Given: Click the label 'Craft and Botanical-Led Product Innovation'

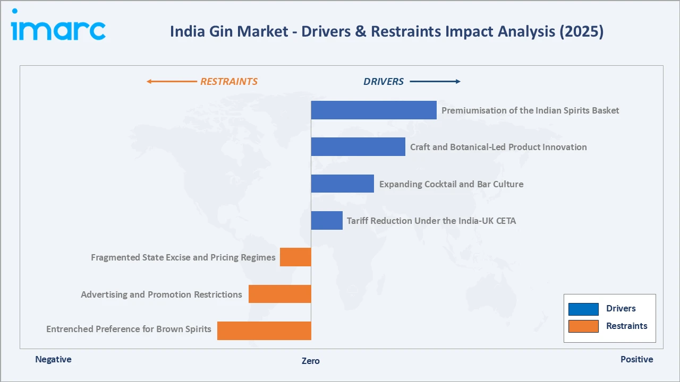Looking at the screenshot, I should pyautogui.click(x=498, y=147).
